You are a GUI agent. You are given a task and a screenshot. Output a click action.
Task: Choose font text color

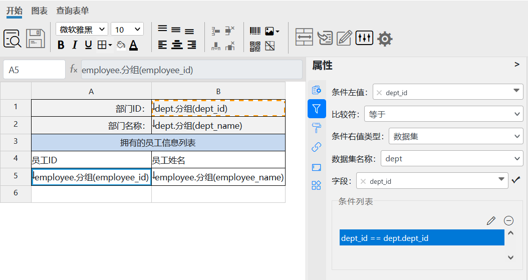tap(133, 45)
